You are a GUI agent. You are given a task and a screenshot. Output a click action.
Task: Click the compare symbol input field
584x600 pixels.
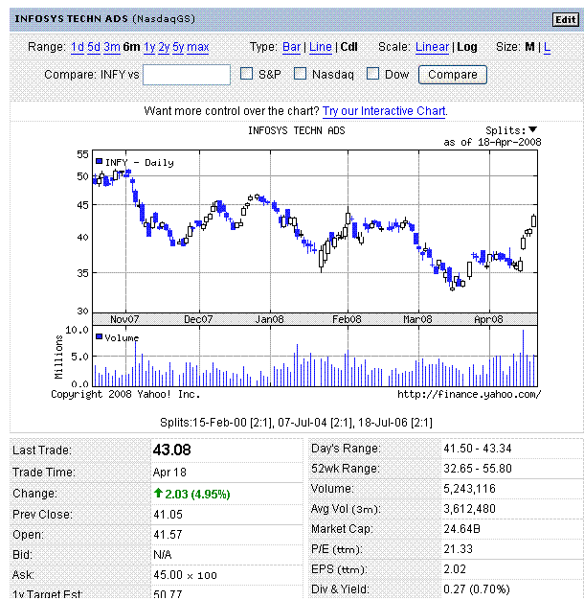coord(187,75)
